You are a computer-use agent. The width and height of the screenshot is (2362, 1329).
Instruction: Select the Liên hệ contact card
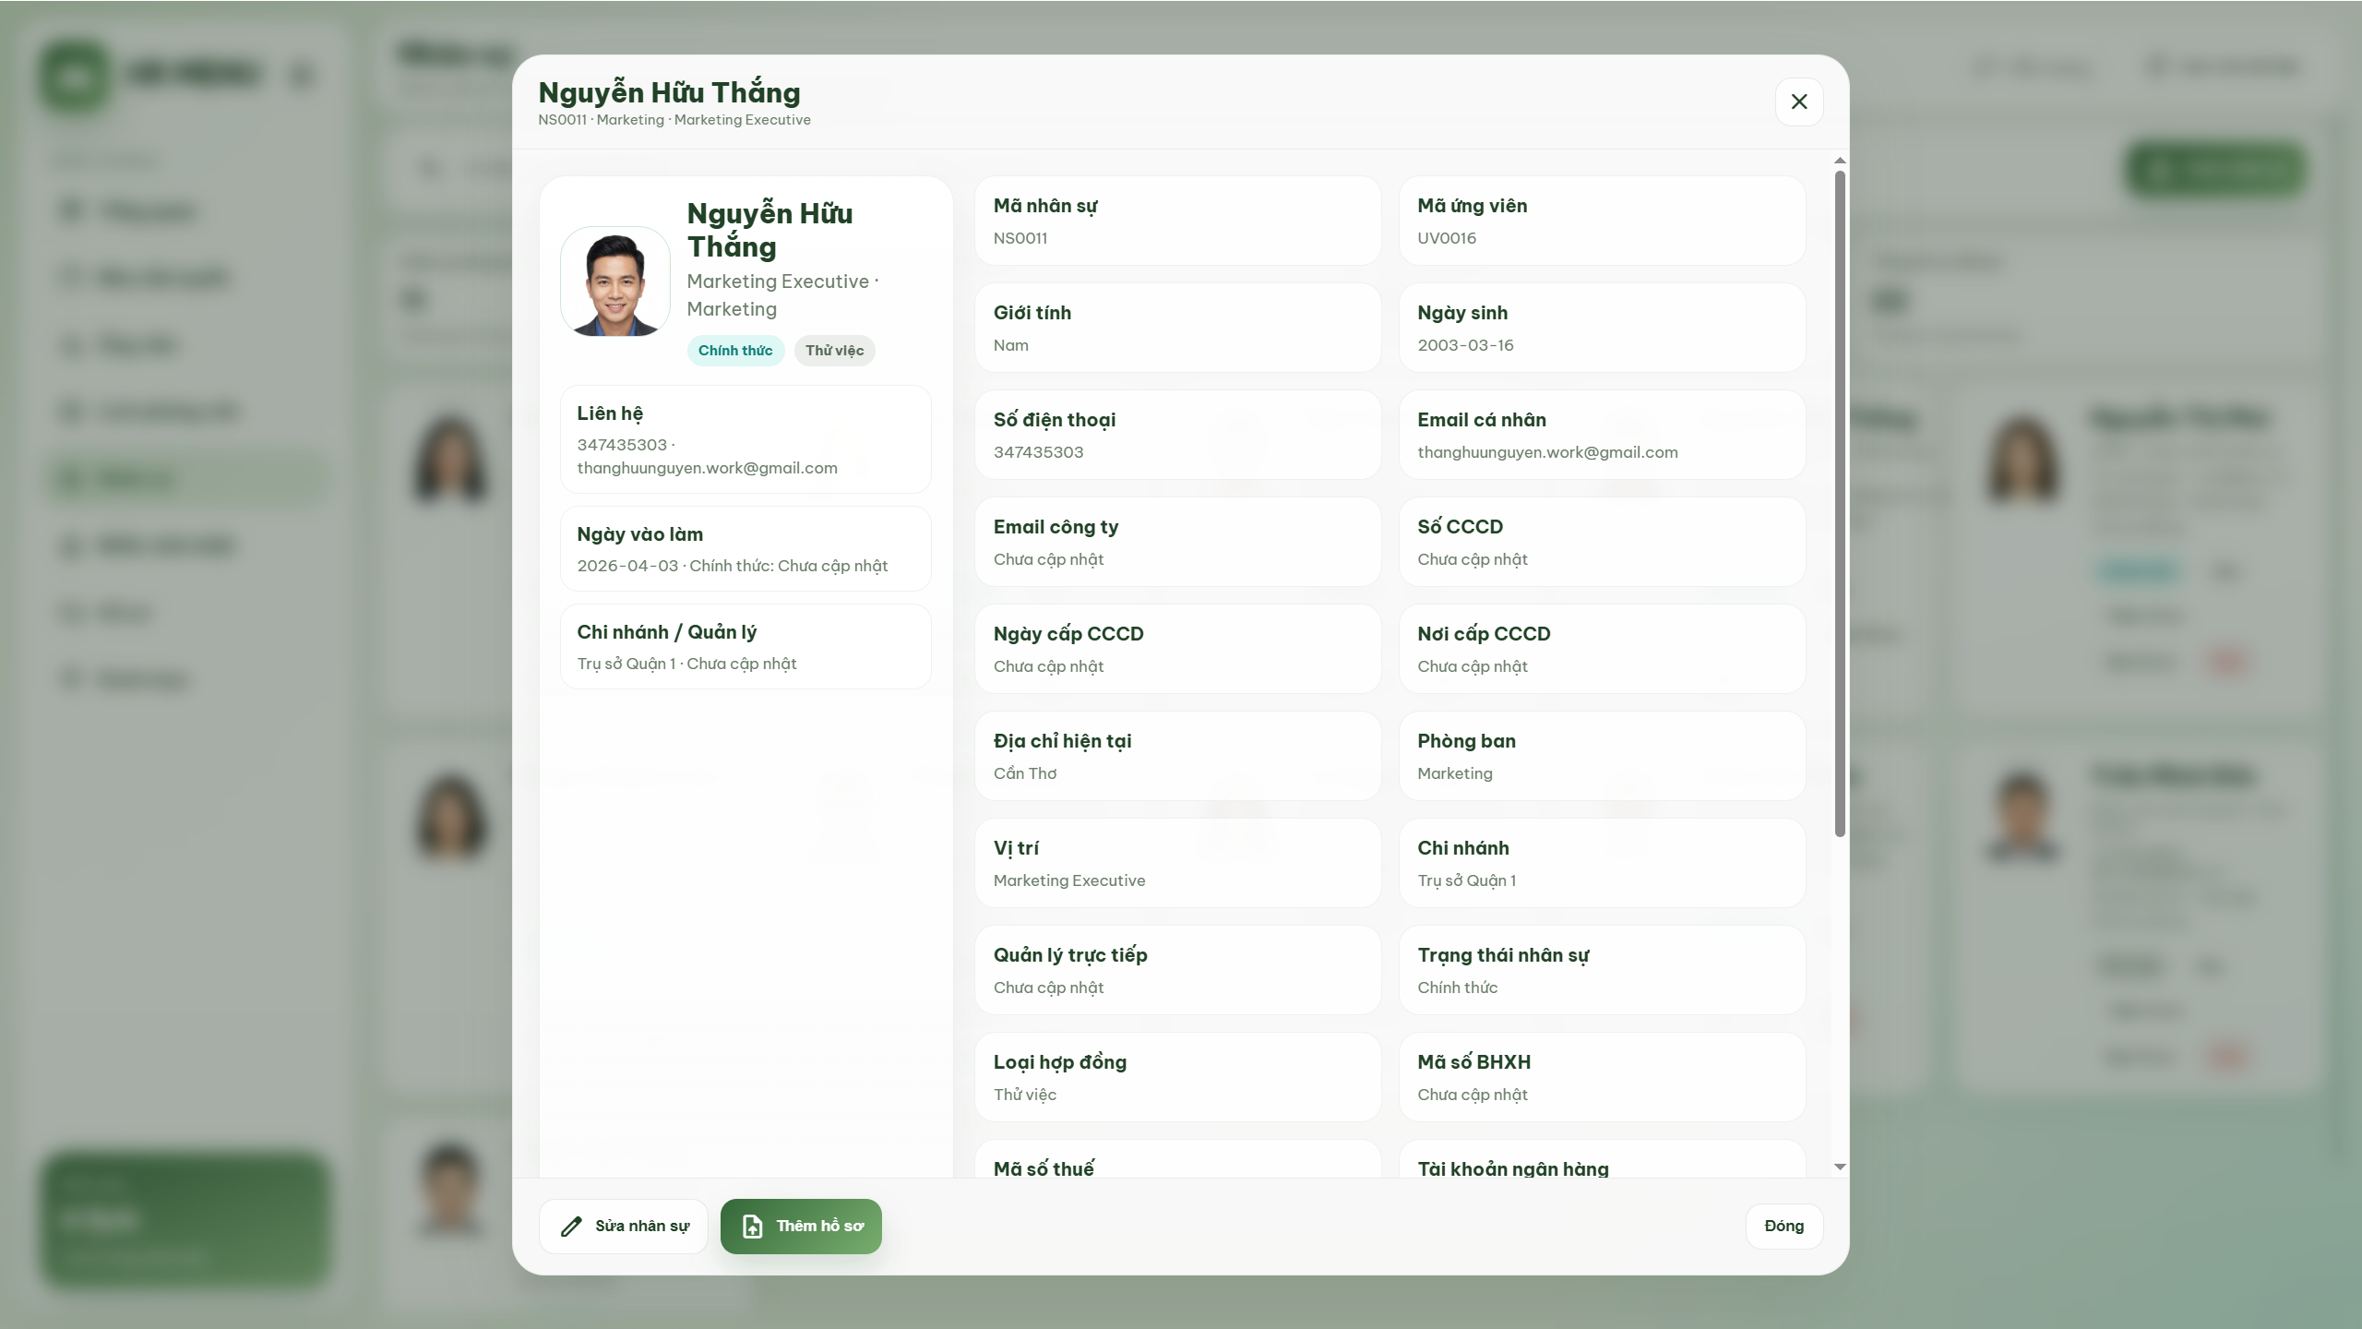746,440
